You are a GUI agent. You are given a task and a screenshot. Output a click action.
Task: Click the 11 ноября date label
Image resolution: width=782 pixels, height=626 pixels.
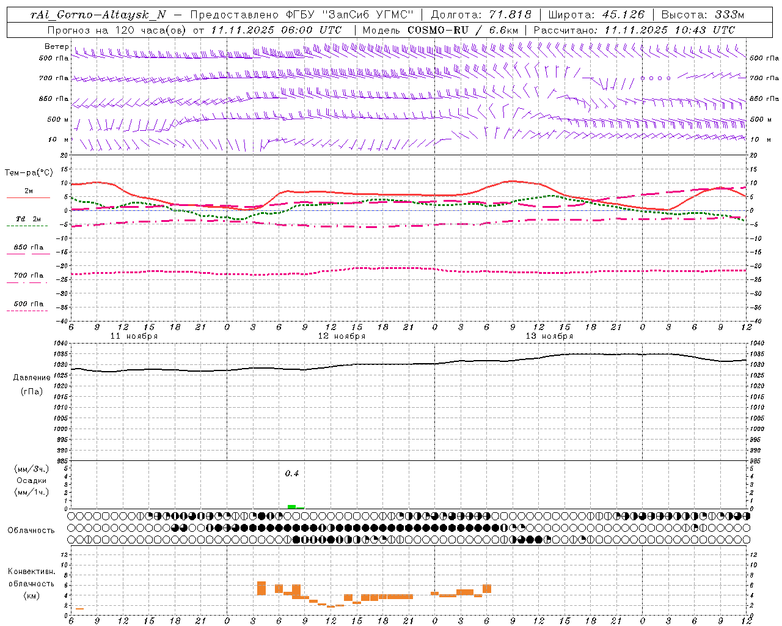tap(134, 336)
